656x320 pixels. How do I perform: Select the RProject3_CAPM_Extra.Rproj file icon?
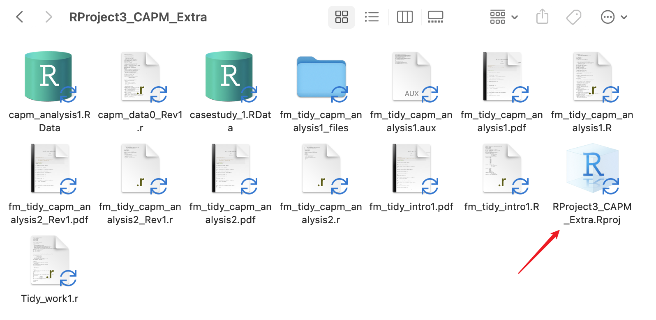[592, 168]
